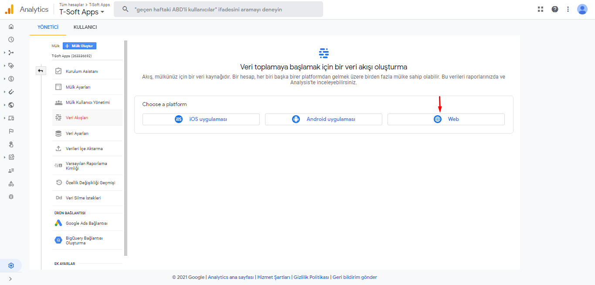Open the magnet Retention icon in sidebar
Viewport: 595px width, 285px height.
11,92
